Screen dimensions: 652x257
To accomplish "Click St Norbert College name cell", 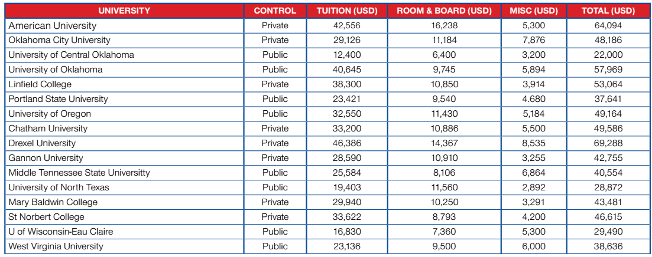I will pyautogui.click(x=124, y=217).
